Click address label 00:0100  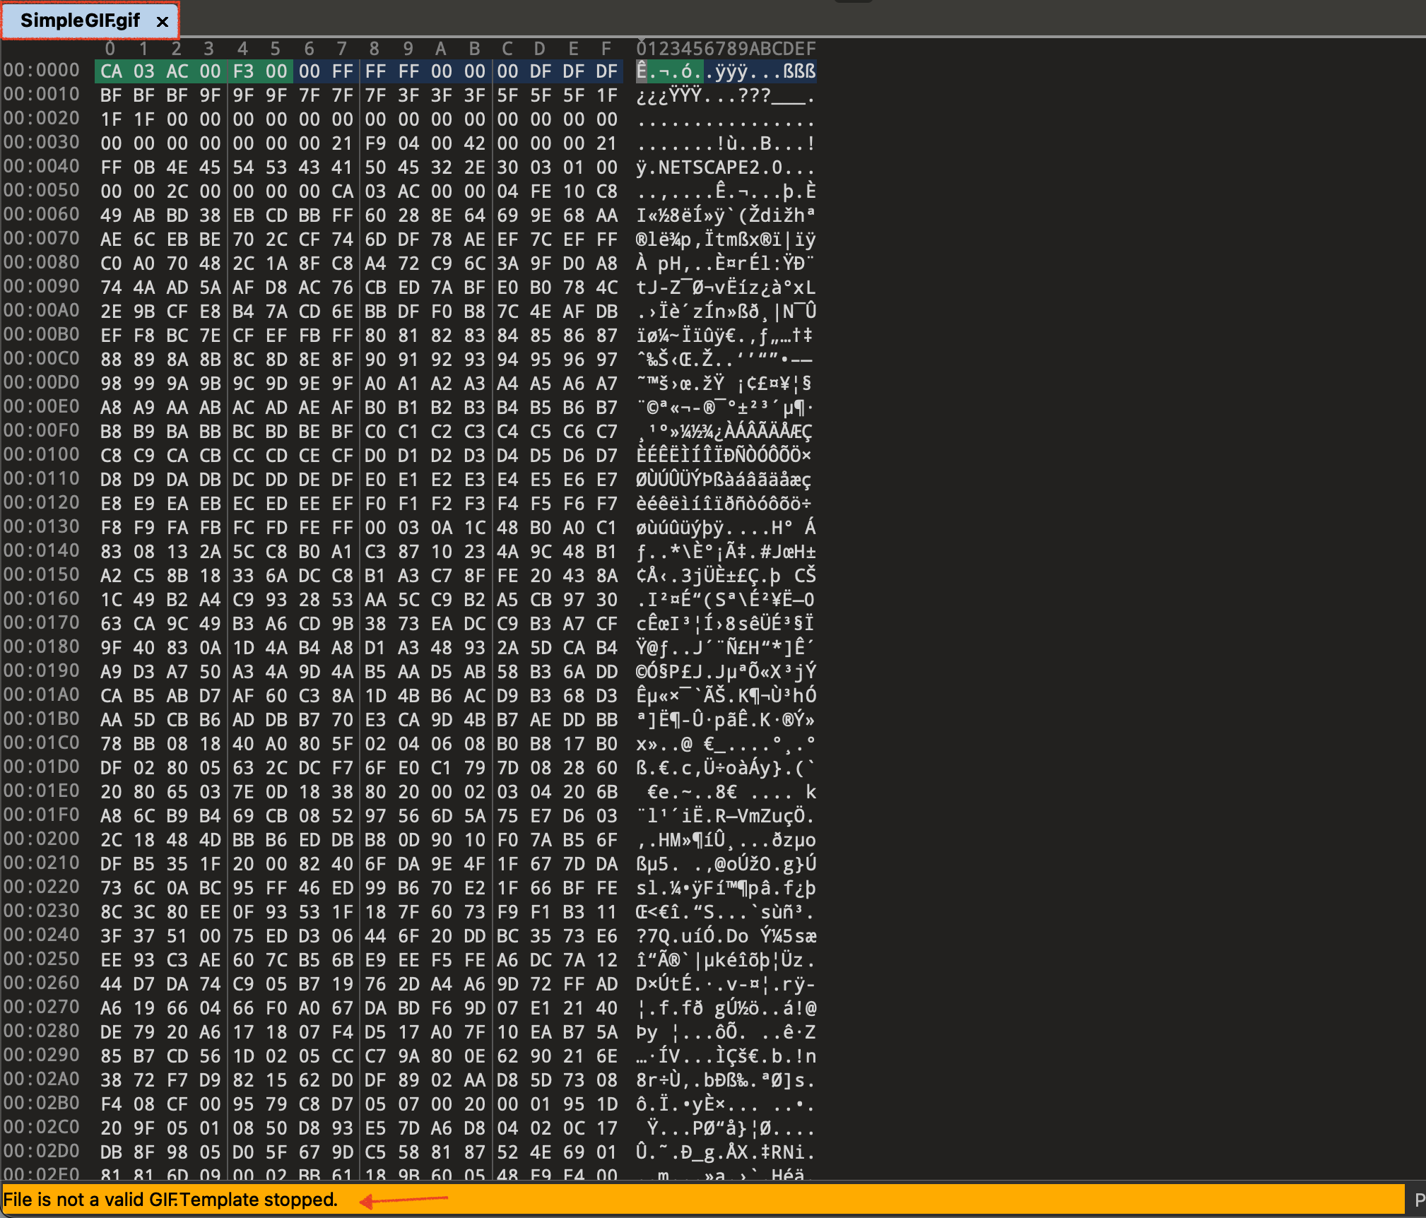click(42, 455)
